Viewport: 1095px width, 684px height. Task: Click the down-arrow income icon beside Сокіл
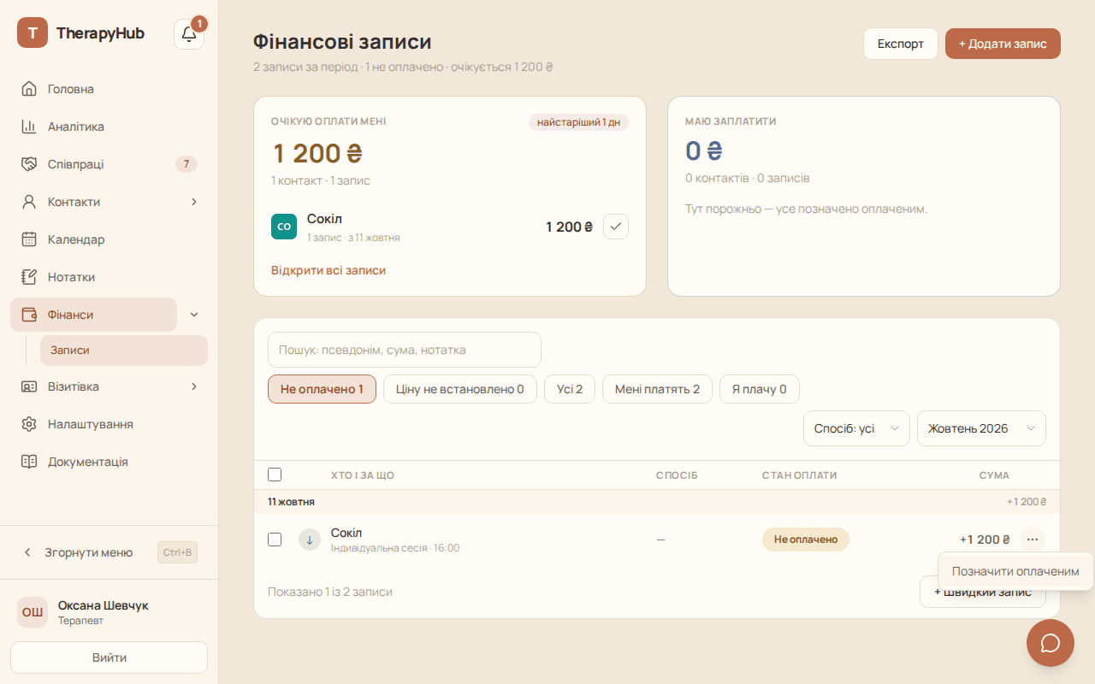[x=310, y=540]
